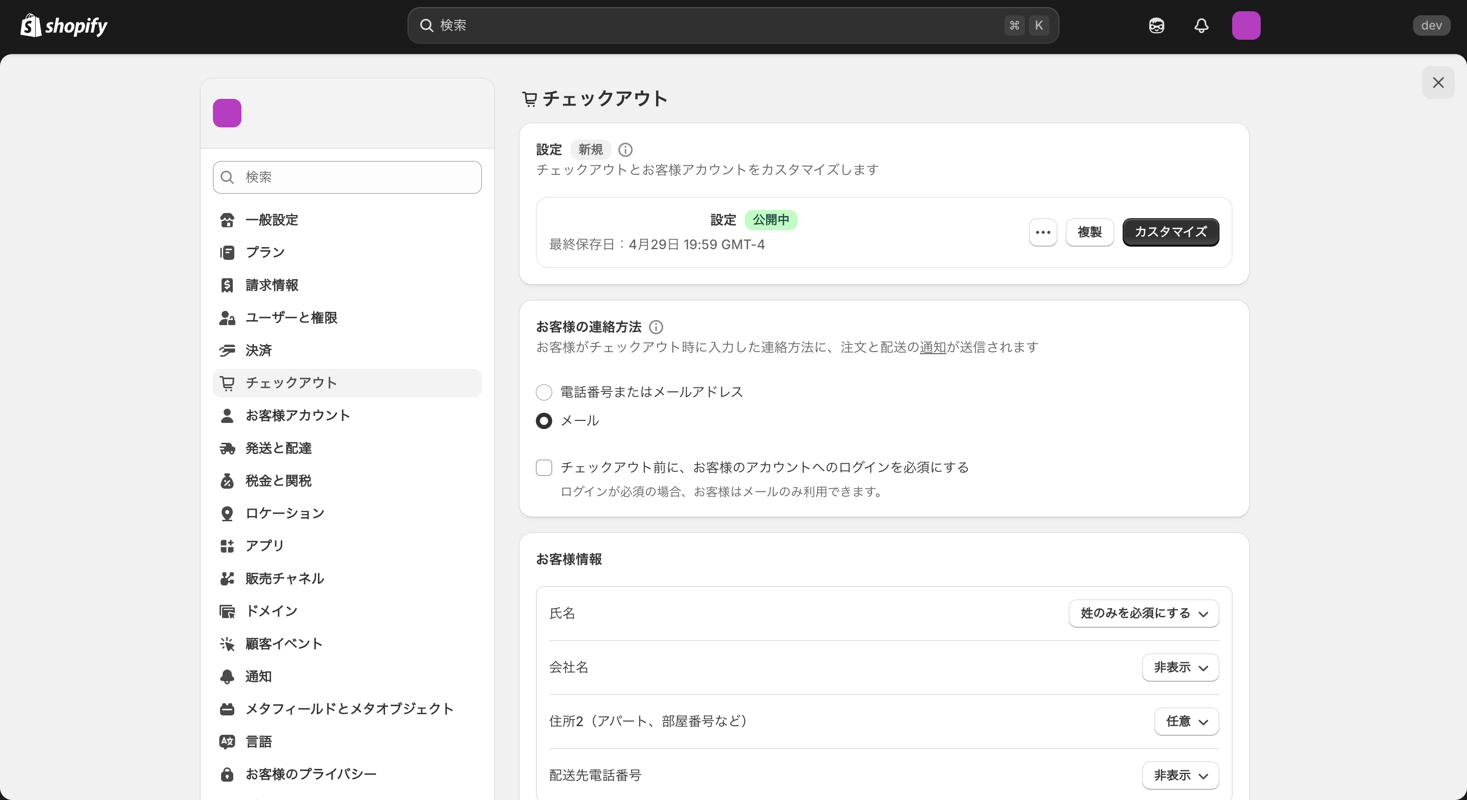The image size is (1467, 800).
Task: Open the purple store avatar in top bar
Action: coord(1246,25)
